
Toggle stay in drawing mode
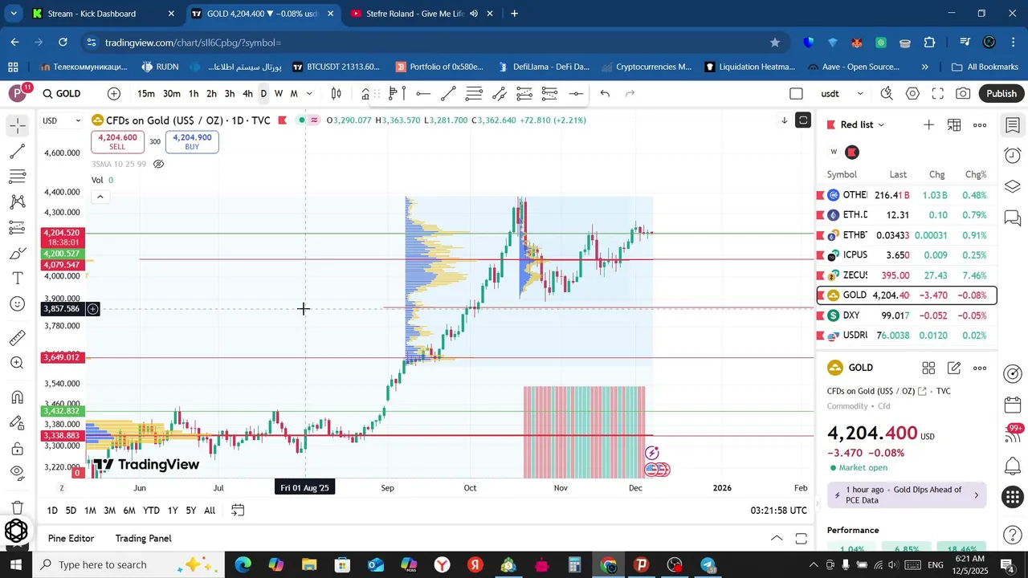tap(18, 423)
